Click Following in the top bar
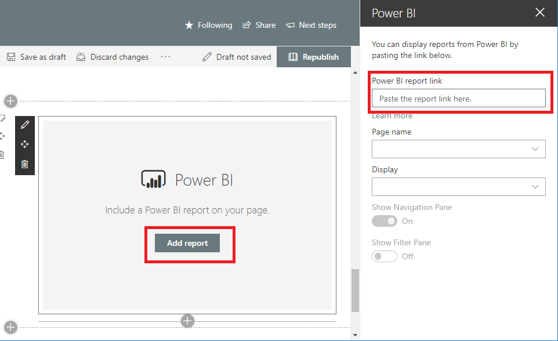 tap(208, 25)
